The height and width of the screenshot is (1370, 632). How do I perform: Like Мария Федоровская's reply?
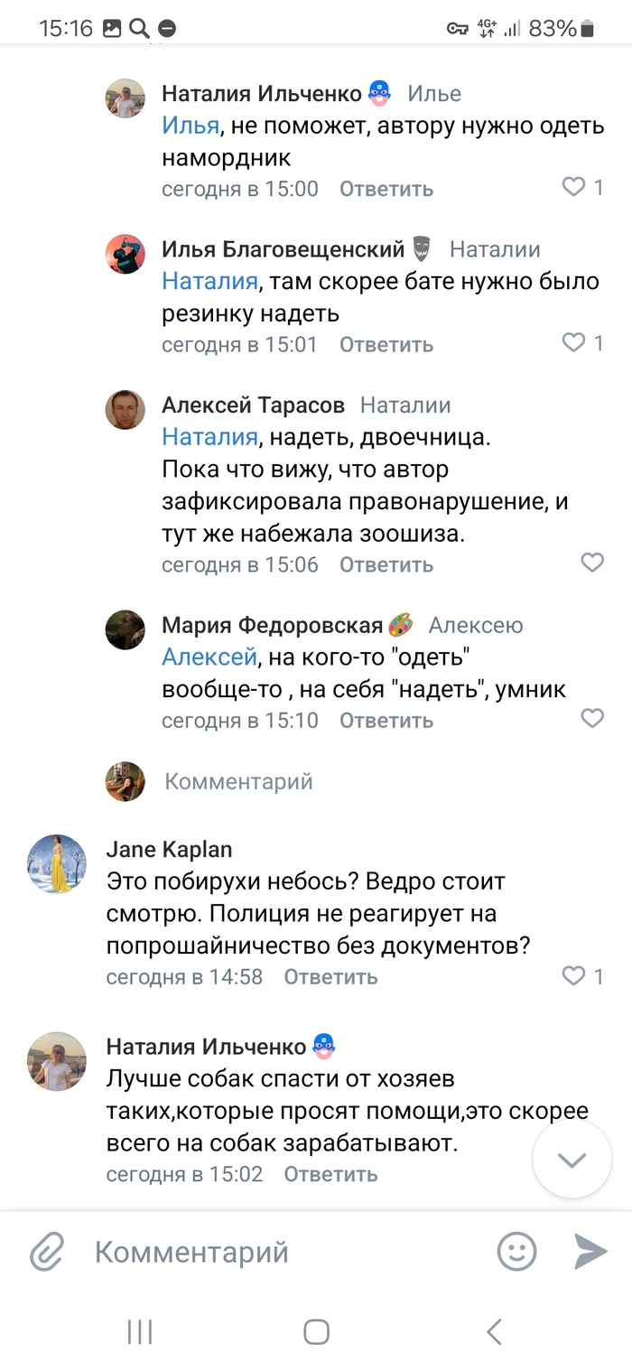click(591, 719)
